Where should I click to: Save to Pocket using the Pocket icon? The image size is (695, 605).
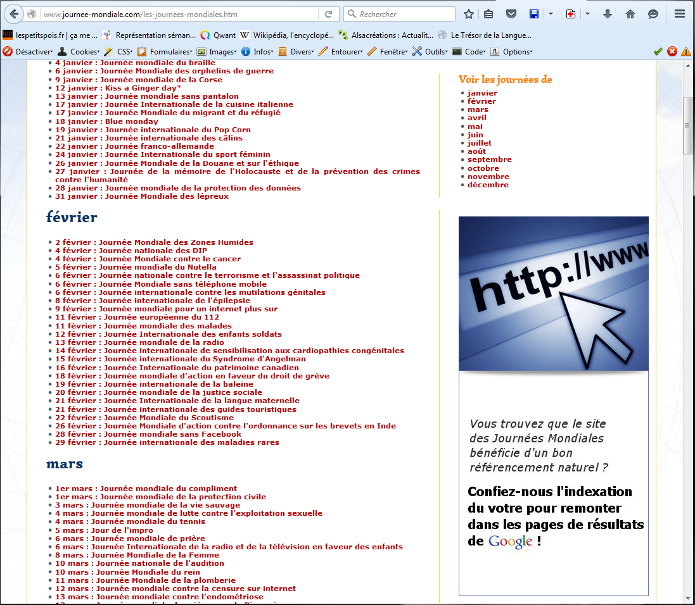click(x=511, y=14)
